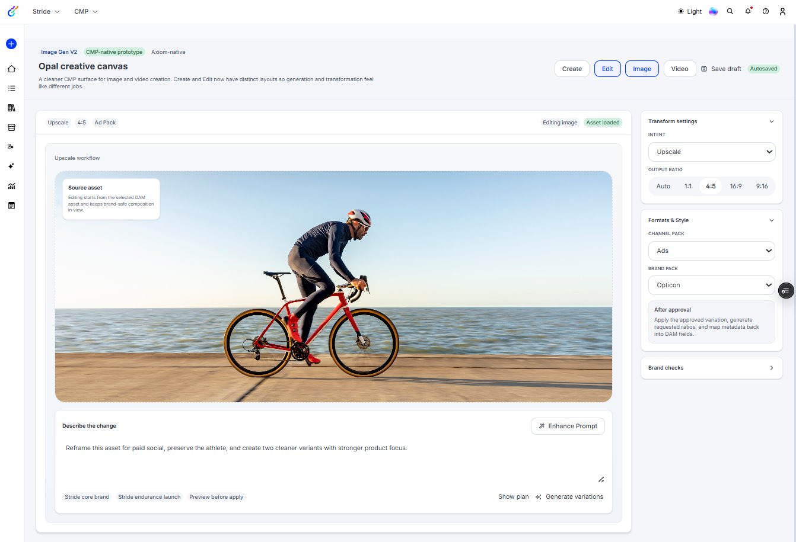796x542 pixels.
Task: Click the Show plan link
Action: point(512,497)
